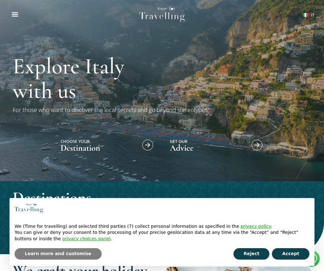Open the privacy policy link

256,226
